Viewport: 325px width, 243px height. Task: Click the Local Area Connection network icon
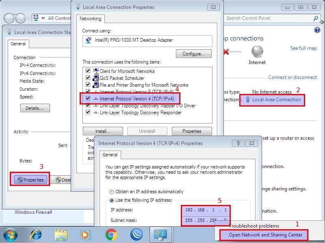pyautogui.click(x=248, y=100)
